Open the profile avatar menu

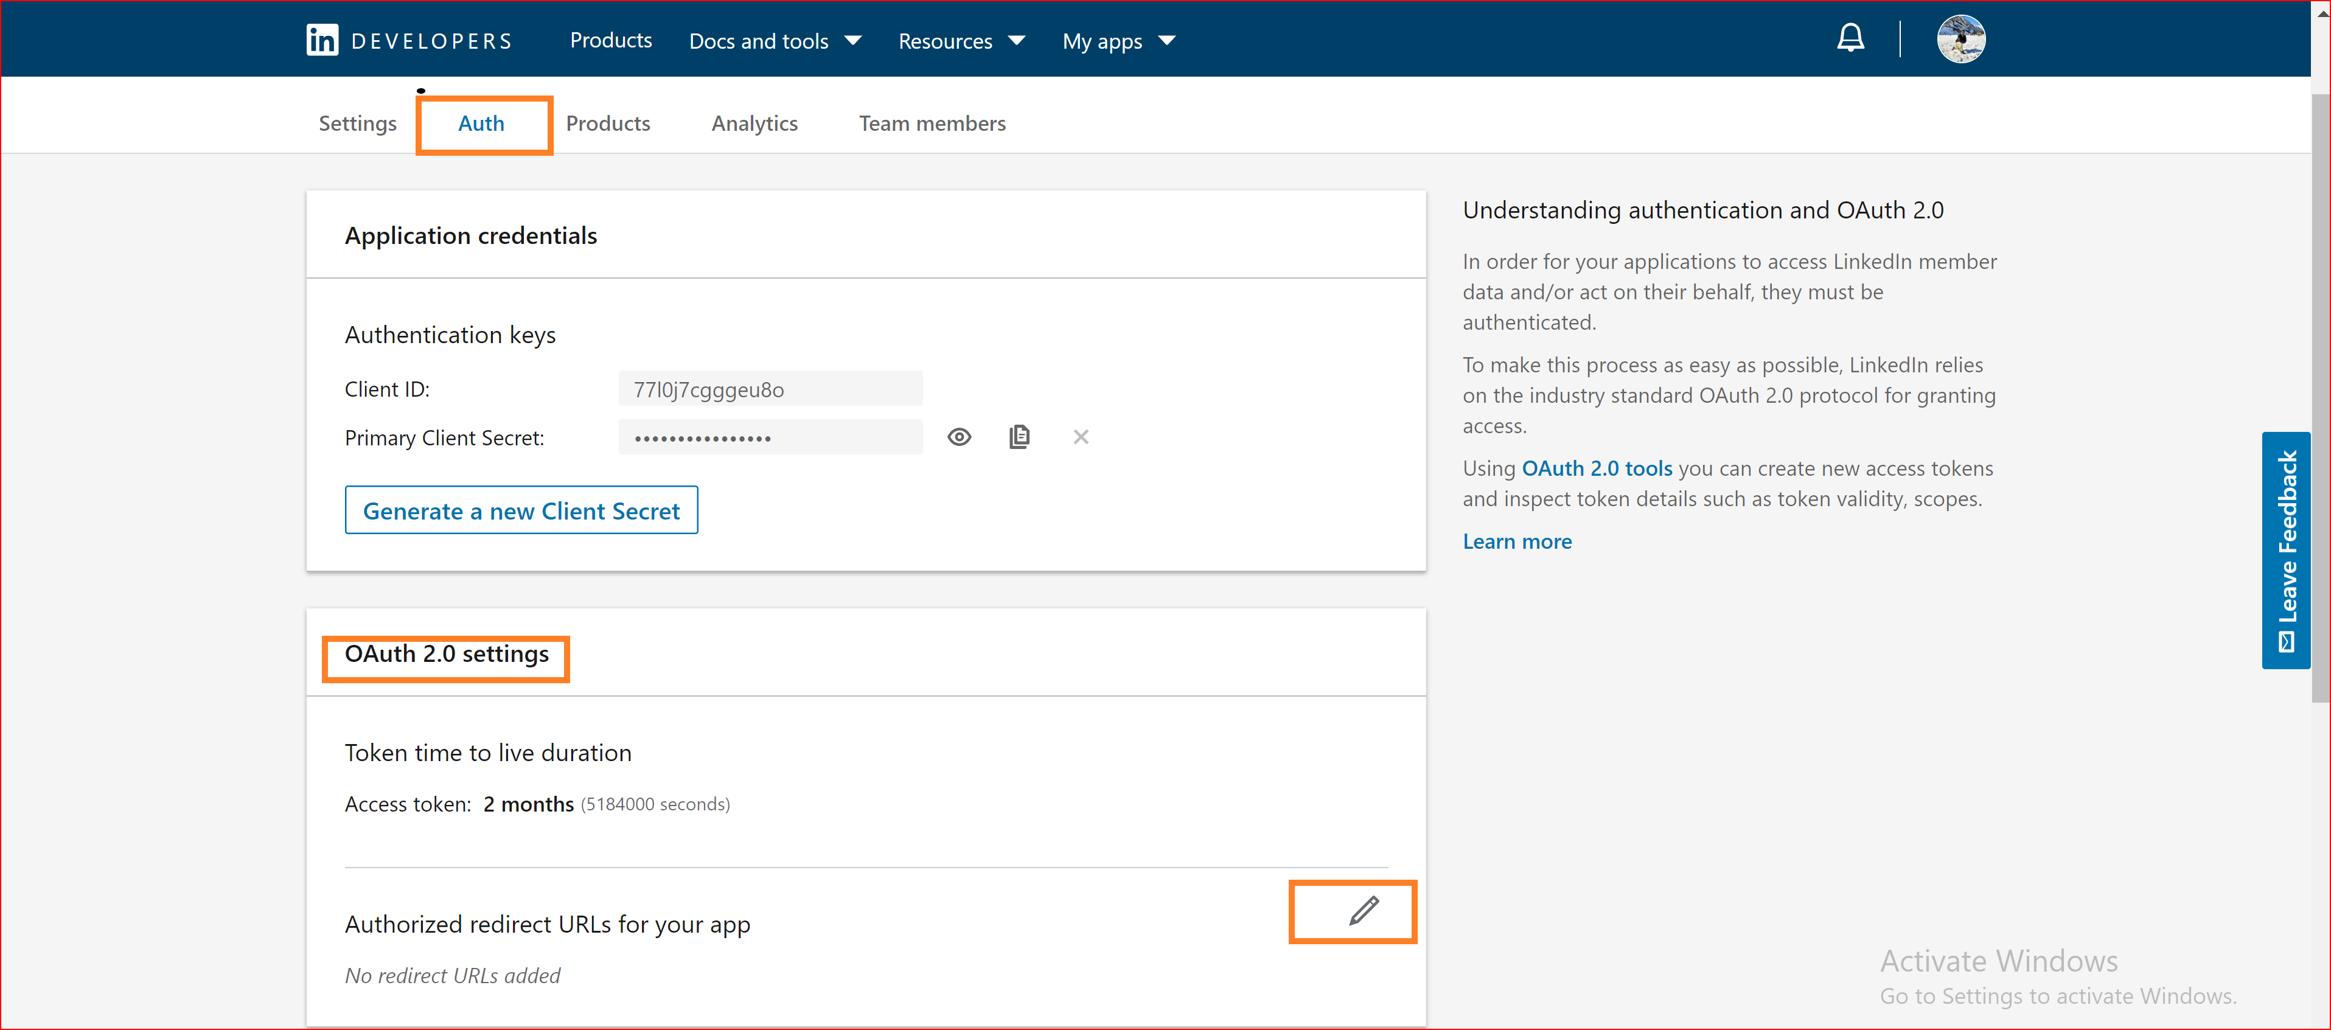pos(1961,39)
